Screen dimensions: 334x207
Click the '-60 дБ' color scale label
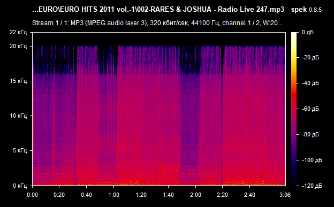click(x=310, y=109)
